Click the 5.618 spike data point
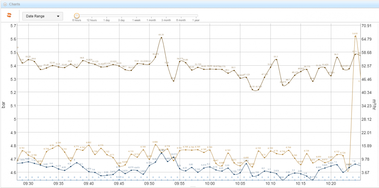 coord(355,36)
